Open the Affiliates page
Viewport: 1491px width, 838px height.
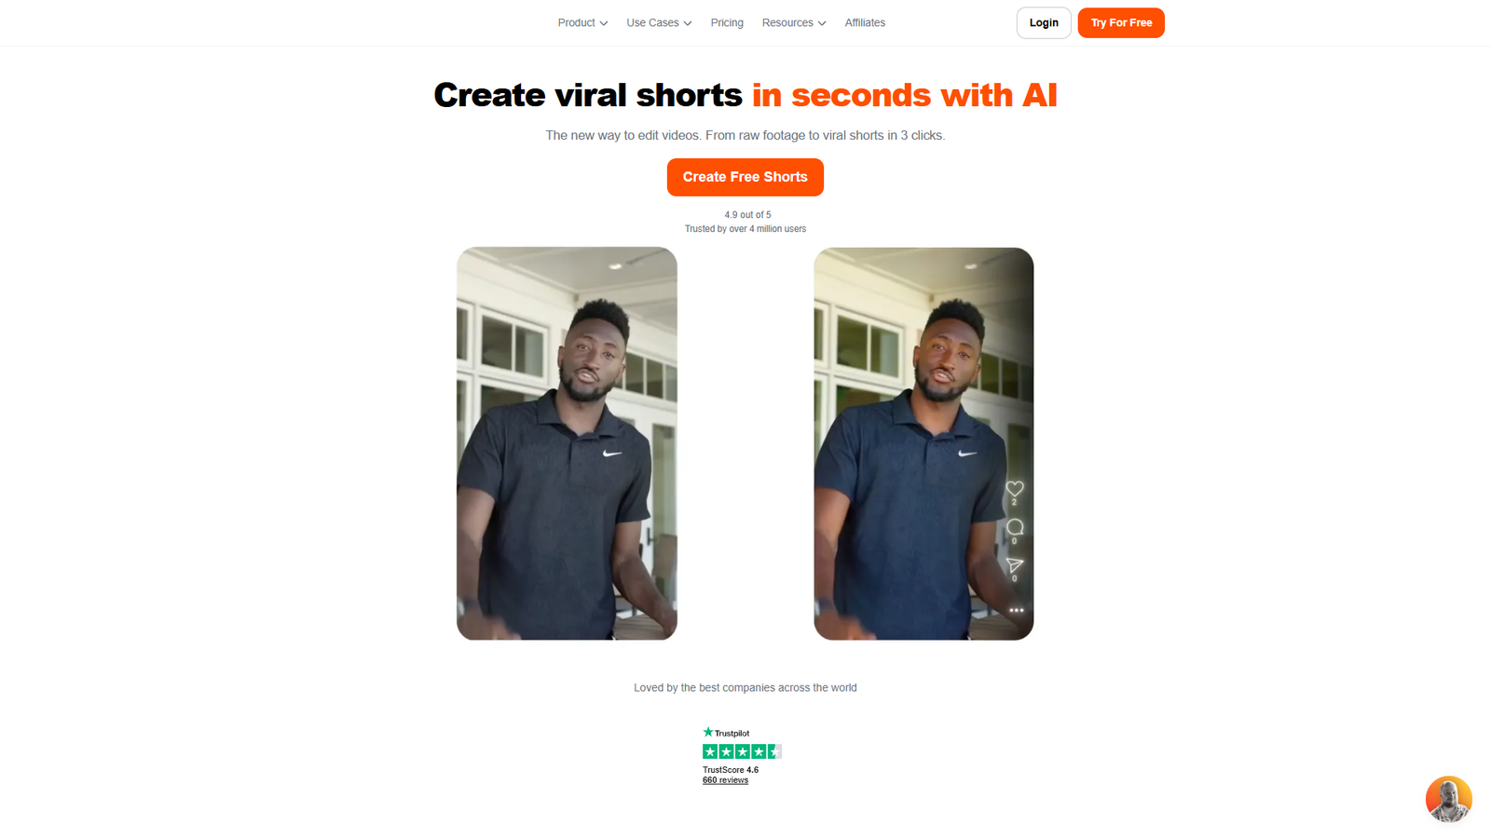click(865, 22)
